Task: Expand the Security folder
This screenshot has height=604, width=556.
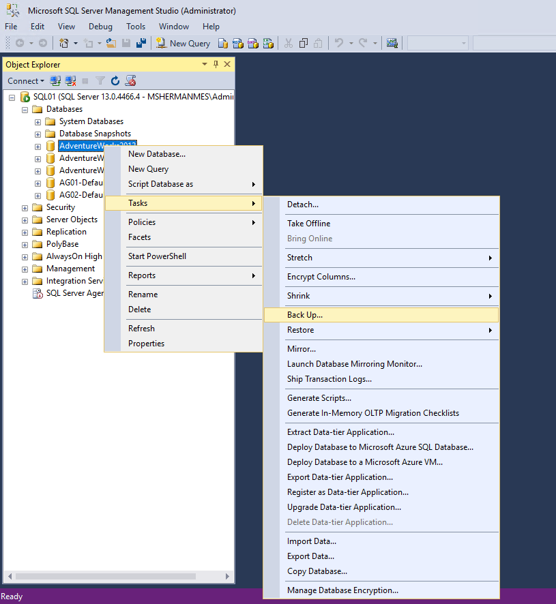Action: [x=24, y=207]
